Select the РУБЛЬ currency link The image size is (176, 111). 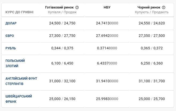(x=11, y=48)
